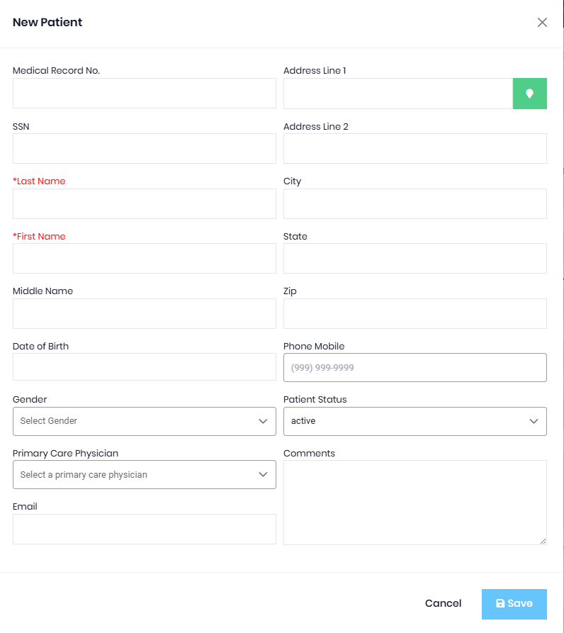Click the Address Line 1 field
The image size is (564, 633).
[398, 94]
